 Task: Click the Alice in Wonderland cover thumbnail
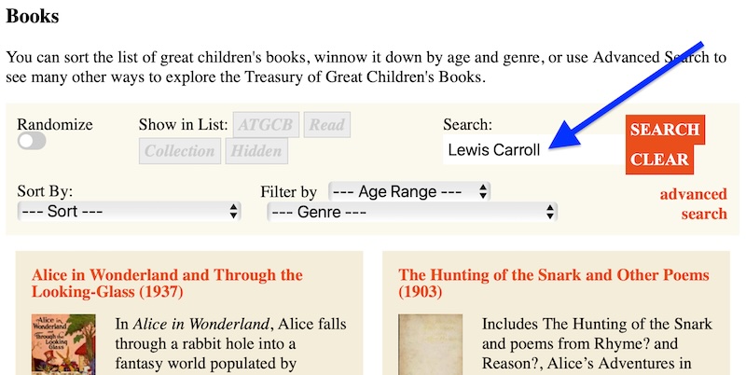63,344
